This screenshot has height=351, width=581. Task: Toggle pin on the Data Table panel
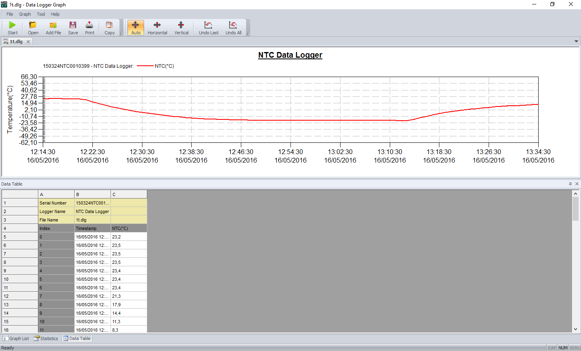click(570, 184)
